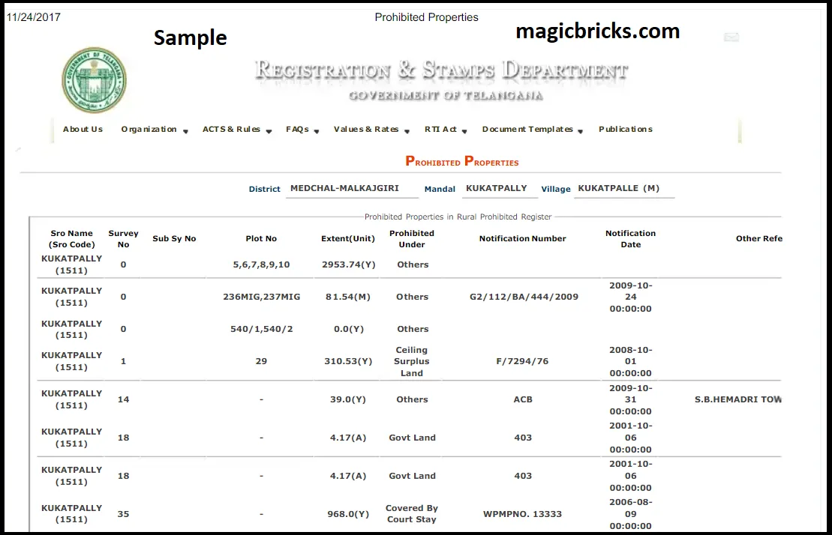Click the Notification Number column header
832x535 pixels.
522,239
